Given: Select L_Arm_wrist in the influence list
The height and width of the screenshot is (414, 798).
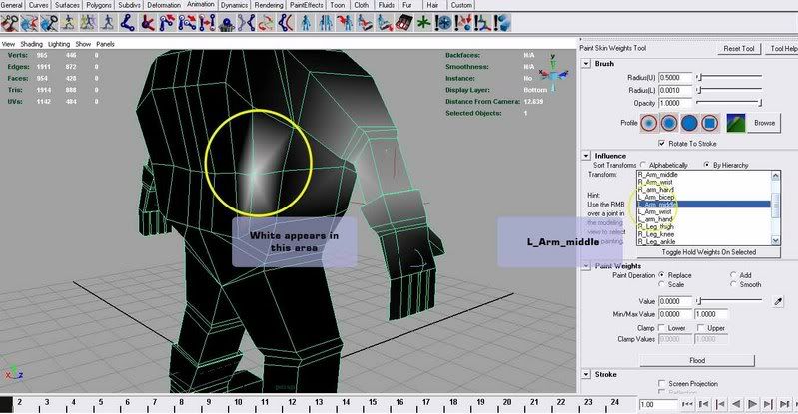Looking at the screenshot, I should point(704,211).
